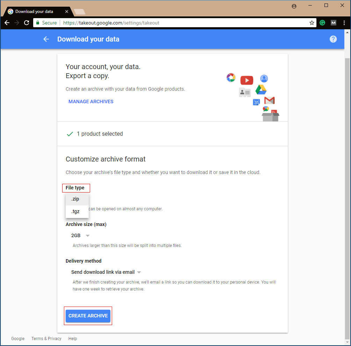Open the 2GB Archive size dropdown
The height and width of the screenshot is (346, 351).
pyautogui.click(x=80, y=235)
